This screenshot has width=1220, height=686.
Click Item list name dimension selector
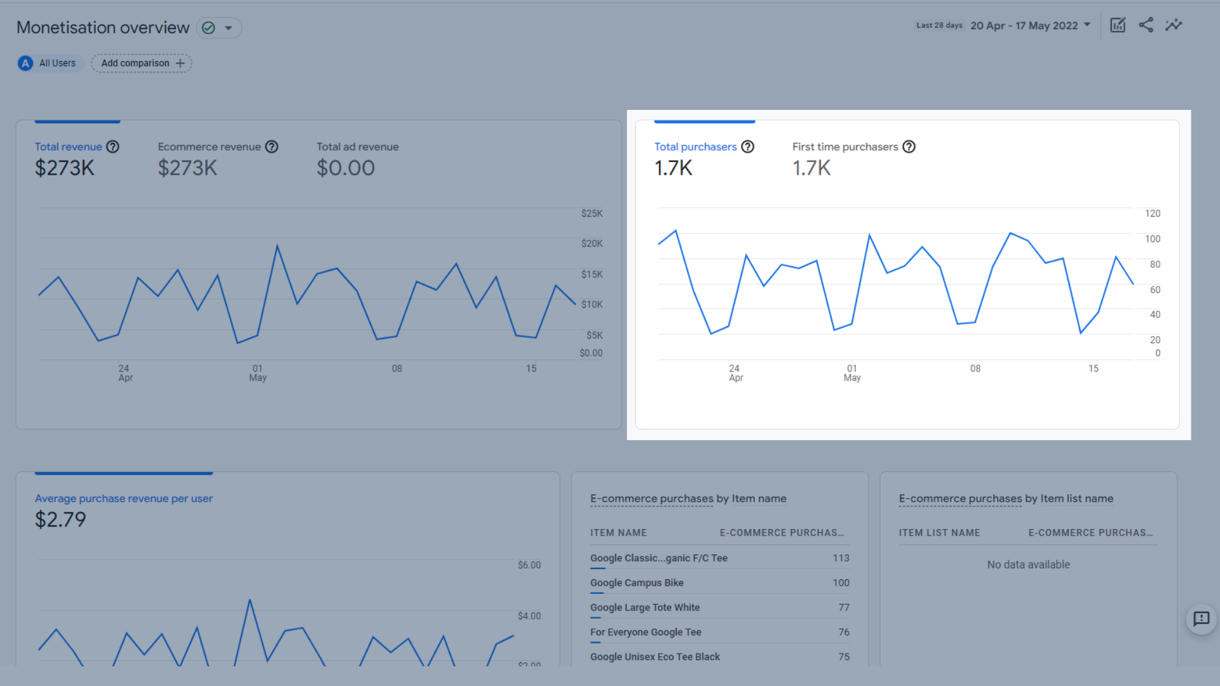(1076, 499)
